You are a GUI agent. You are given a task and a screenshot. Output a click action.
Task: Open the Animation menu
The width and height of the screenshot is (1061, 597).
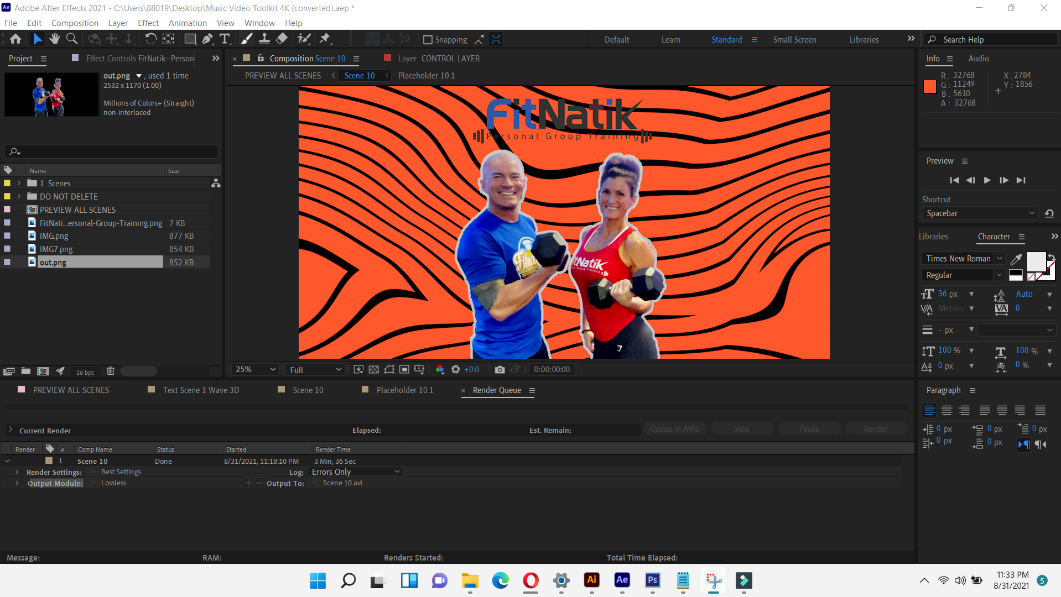coord(187,23)
